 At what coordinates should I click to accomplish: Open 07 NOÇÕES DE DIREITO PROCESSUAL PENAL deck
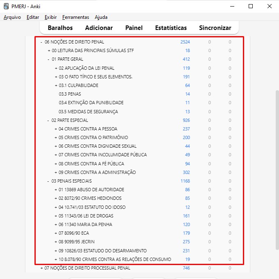(87, 268)
